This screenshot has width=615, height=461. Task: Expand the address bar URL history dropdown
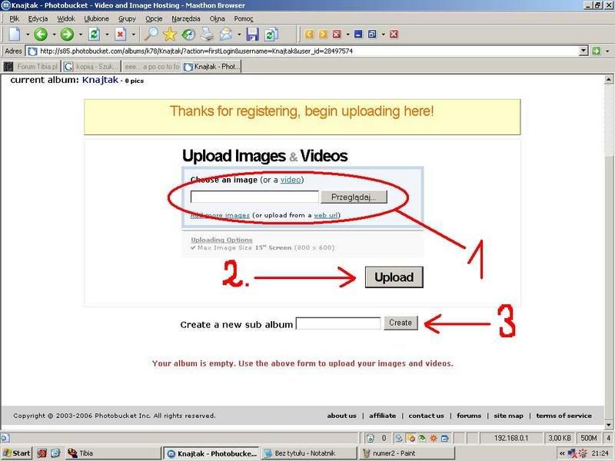[583, 51]
